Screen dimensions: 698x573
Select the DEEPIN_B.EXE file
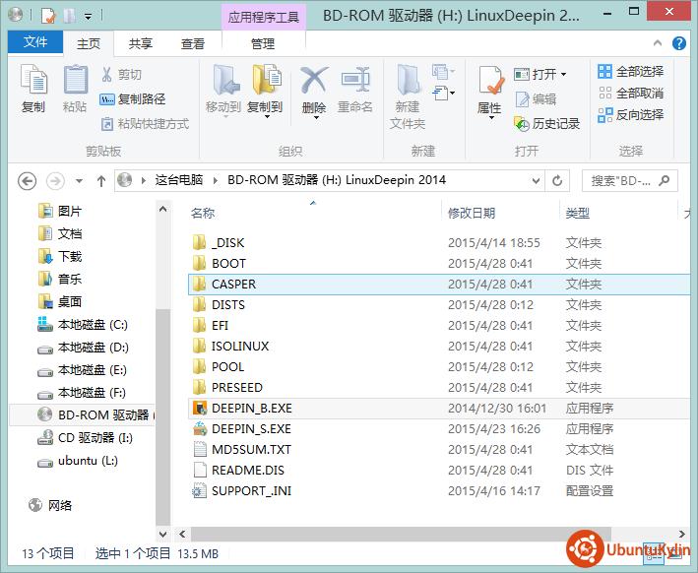(x=438, y=409)
